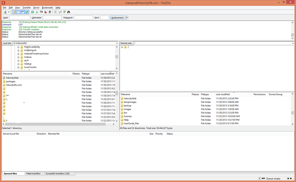Select the local packages folder icon
The height and width of the screenshot is (182, 296).
click(4, 81)
